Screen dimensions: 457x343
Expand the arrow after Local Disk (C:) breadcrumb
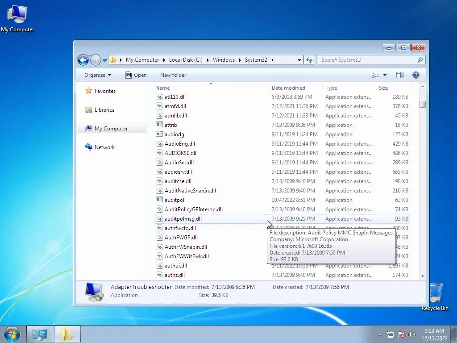click(x=208, y=60)
